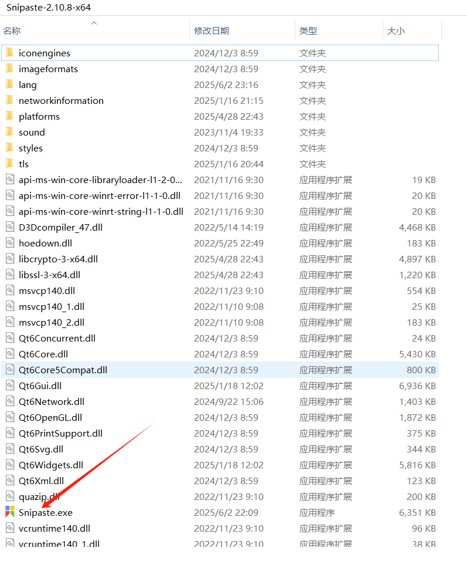
Task: Select the Qt6Core5Compat.dll file name
Action: [x=63, y=370]
